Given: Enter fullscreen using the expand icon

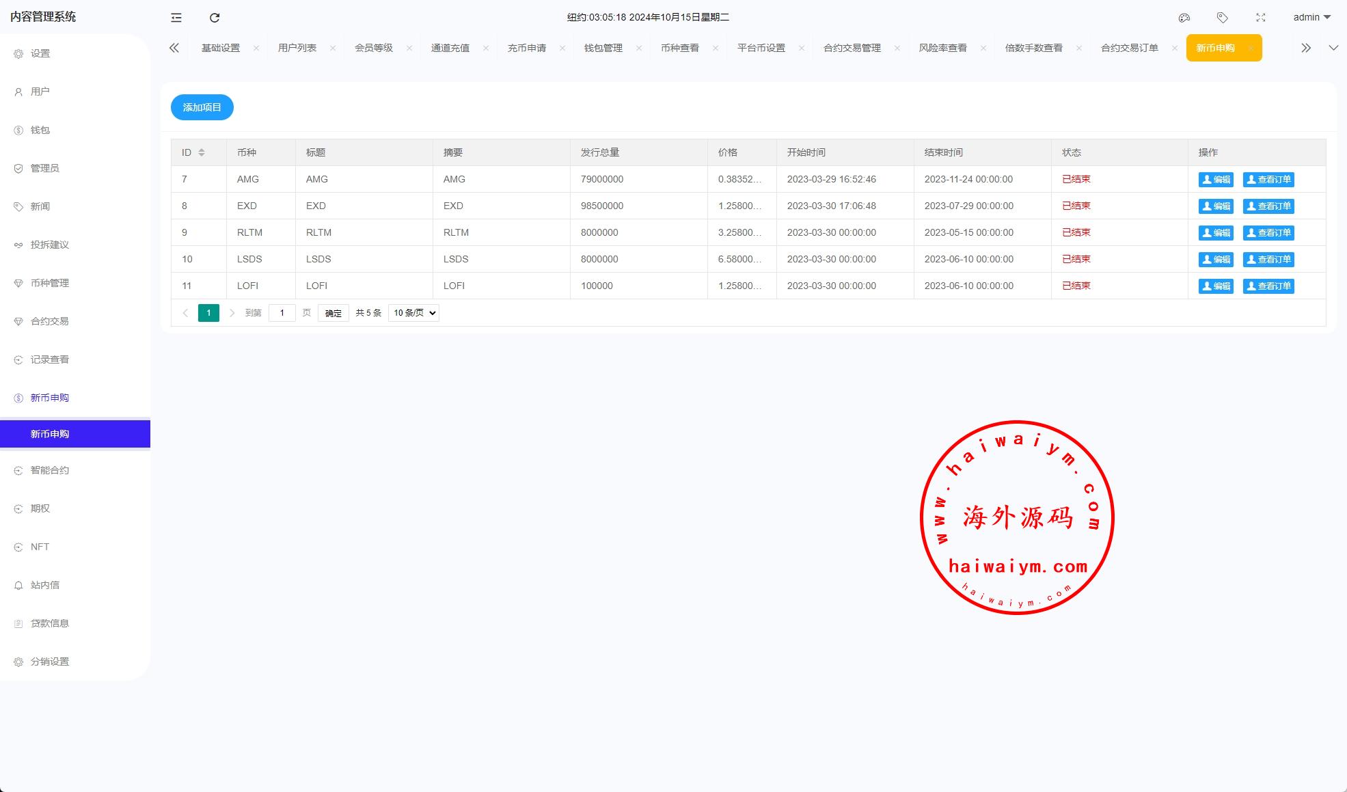Looking at the screenshot, I should [1261, 18].
